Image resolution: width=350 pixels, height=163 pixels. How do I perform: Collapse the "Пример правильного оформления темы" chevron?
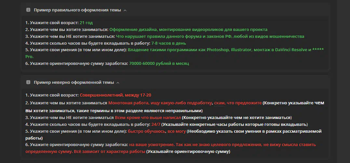[125, 10]
